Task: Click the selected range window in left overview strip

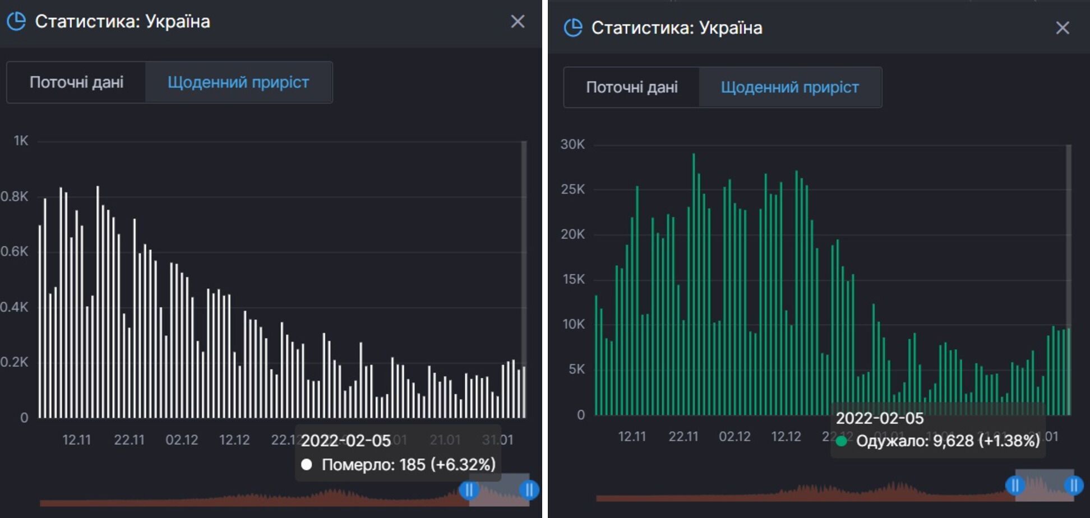Action: point(499,490)
